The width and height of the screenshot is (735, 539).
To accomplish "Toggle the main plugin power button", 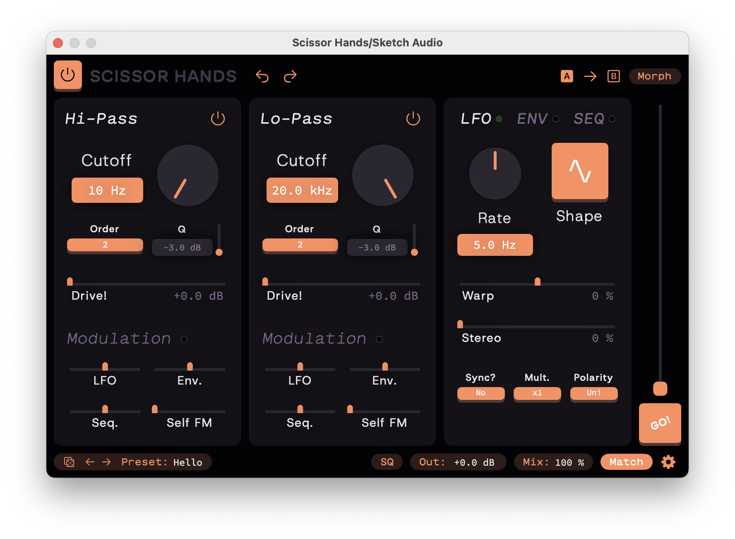I will (67, 75).
